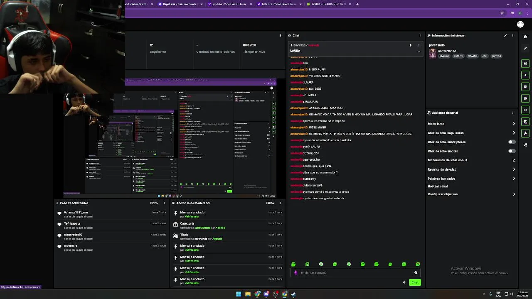Open a new browser tab with plus
Image resolution: width=532 pixels, height=299 pixels.
click(x=357, y=4)
